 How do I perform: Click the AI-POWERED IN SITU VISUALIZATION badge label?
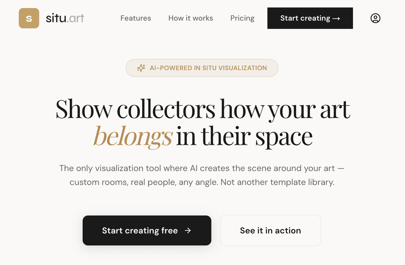[208, 68]
